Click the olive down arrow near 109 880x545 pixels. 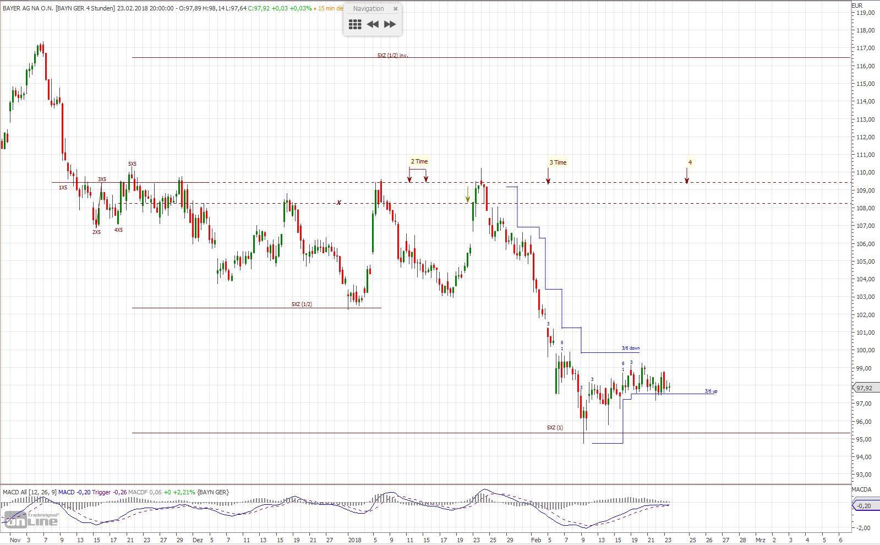468,194
